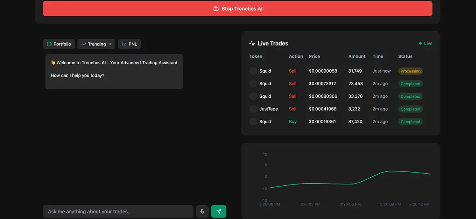Select the JustTape sell trade row
The height and width of the screenshot is (219, 476).
[340, 109]
